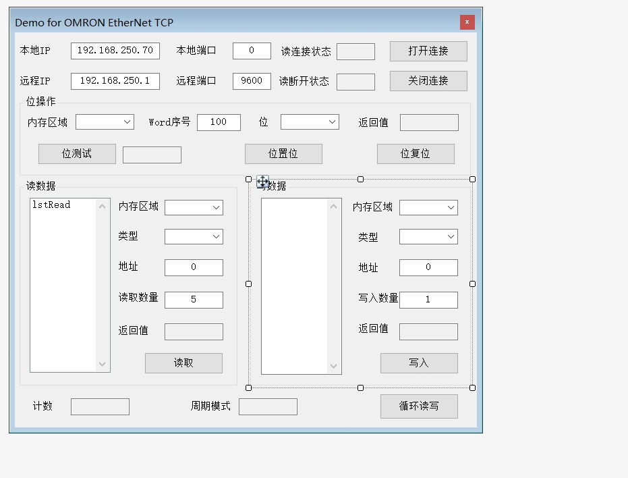
Task: Click the text box beside 位测试 button
Action: coord(152,155)
